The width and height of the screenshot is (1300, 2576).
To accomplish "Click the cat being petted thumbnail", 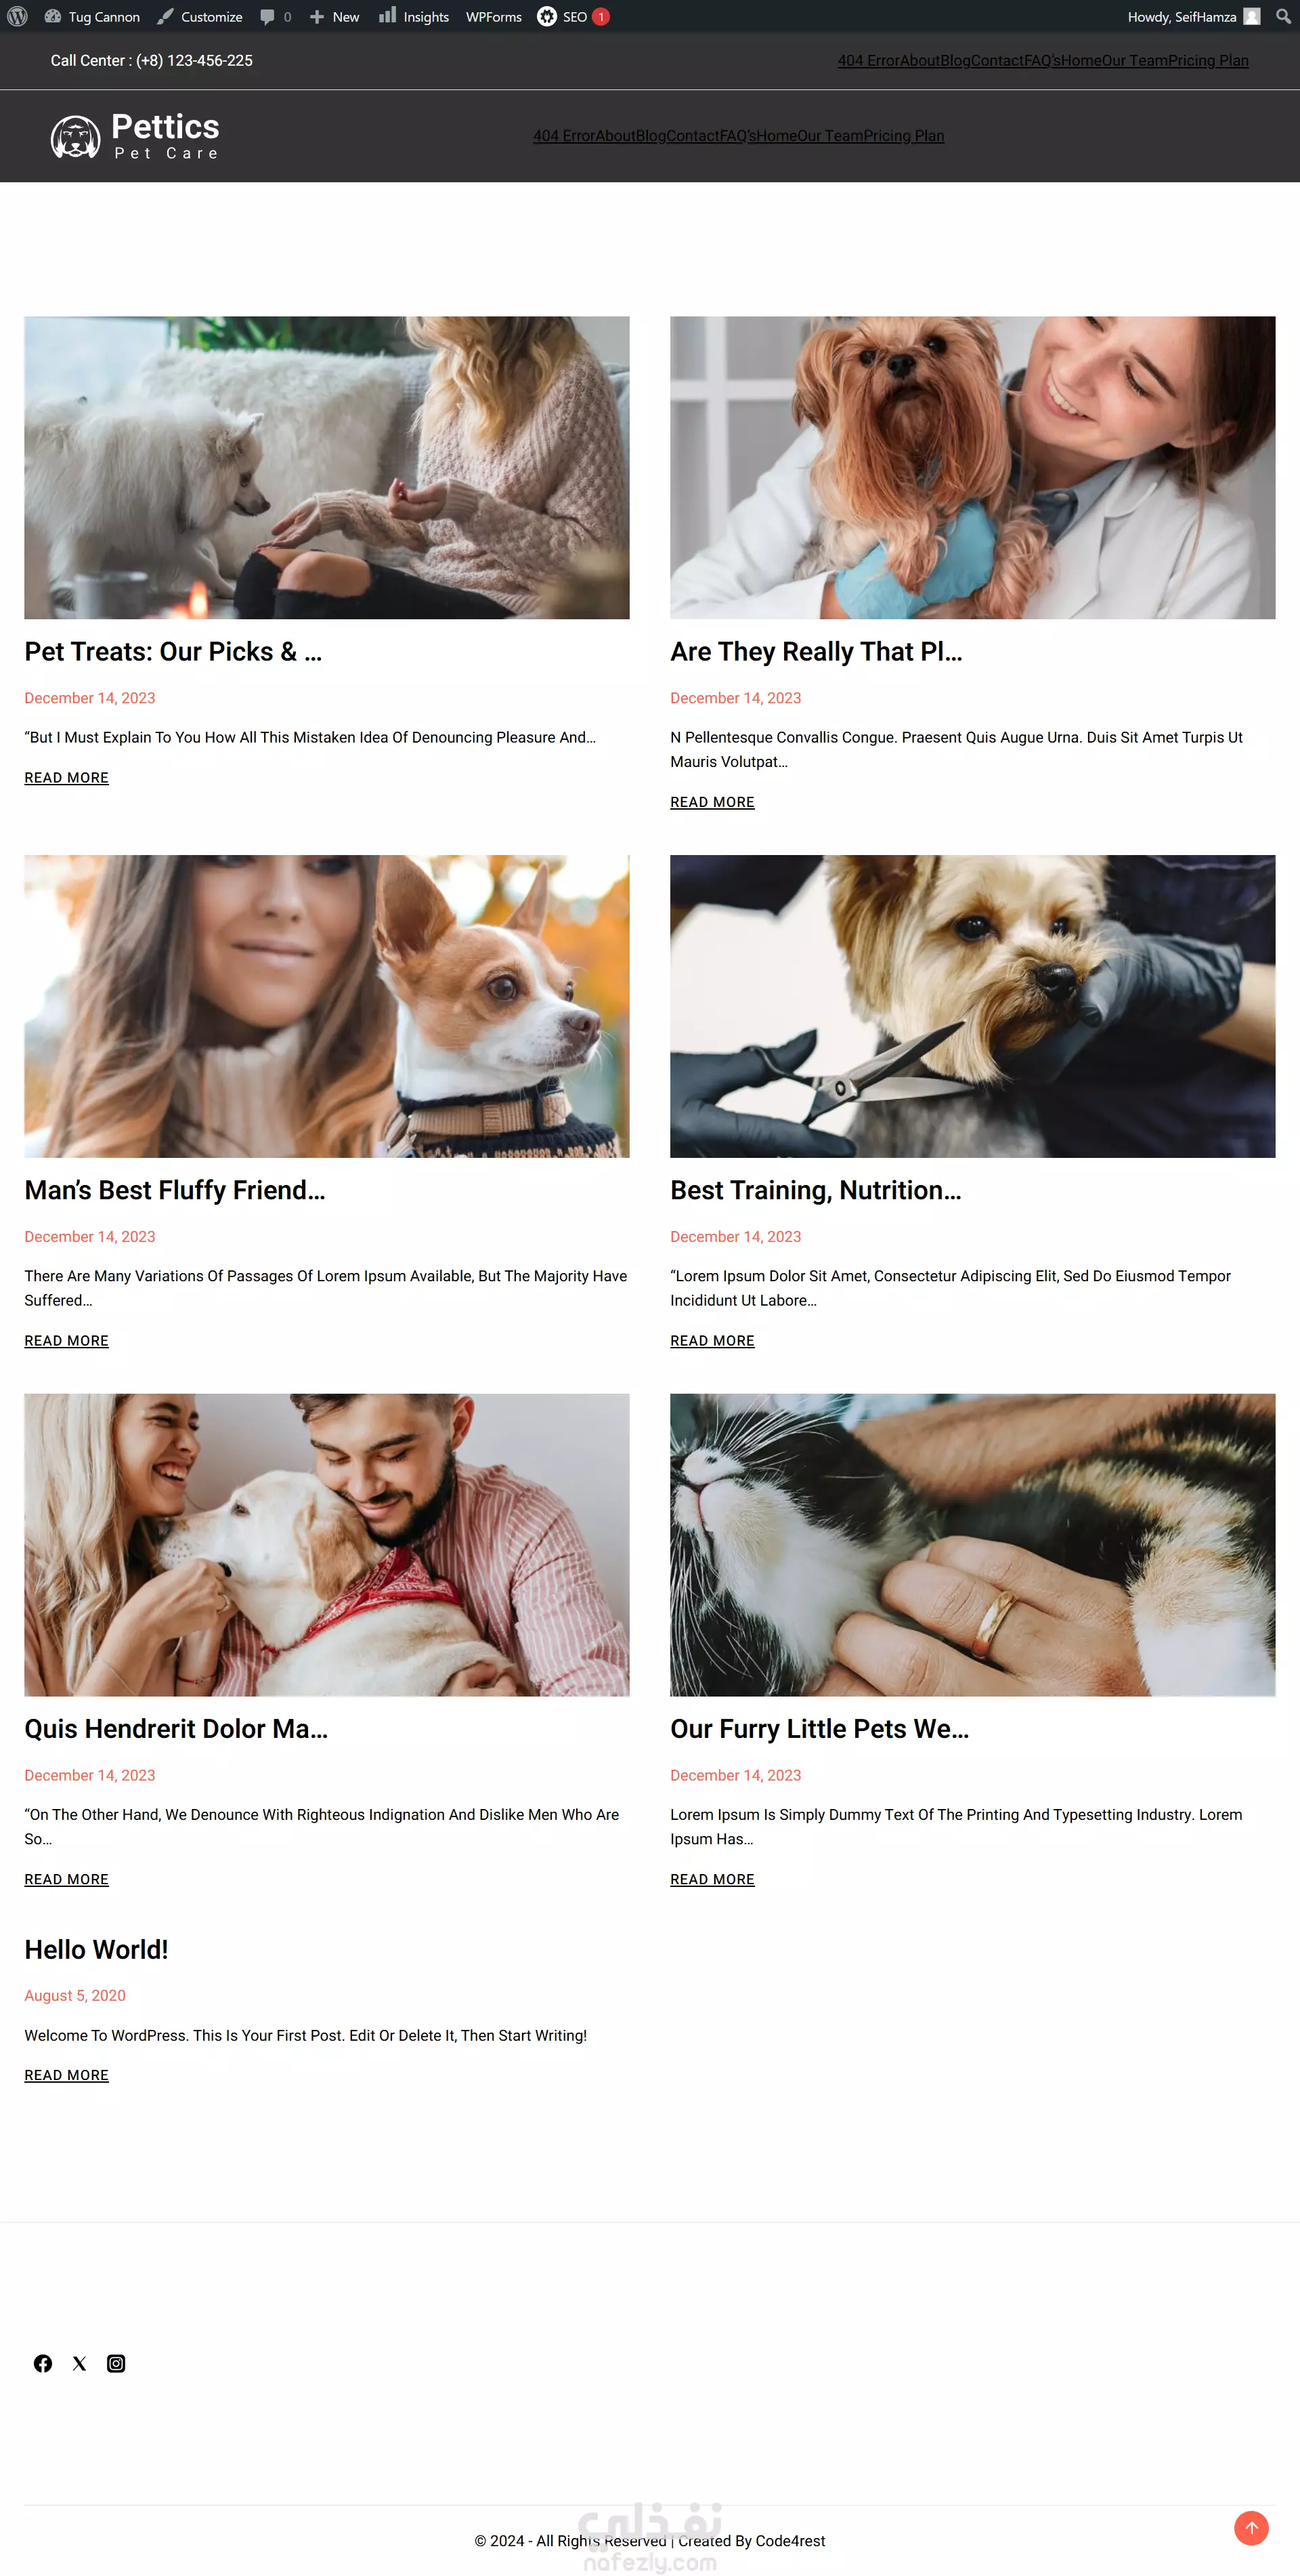I will pos(972,1544).
